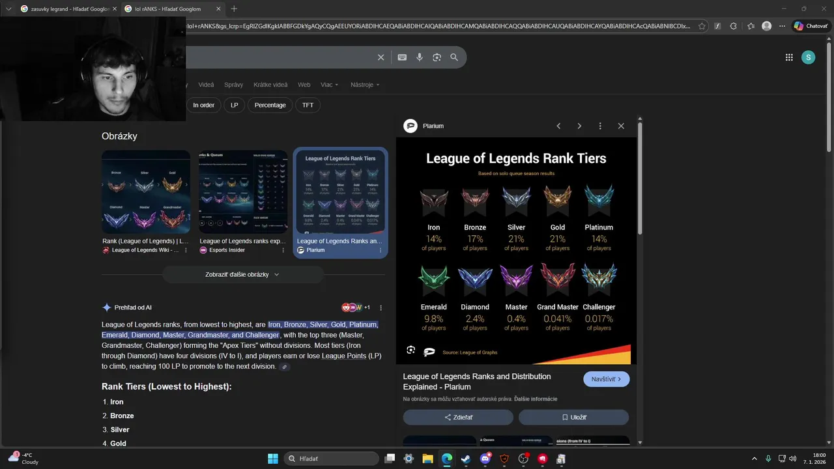
Task: Clear the Google search box text
Action: coord(381,57)
